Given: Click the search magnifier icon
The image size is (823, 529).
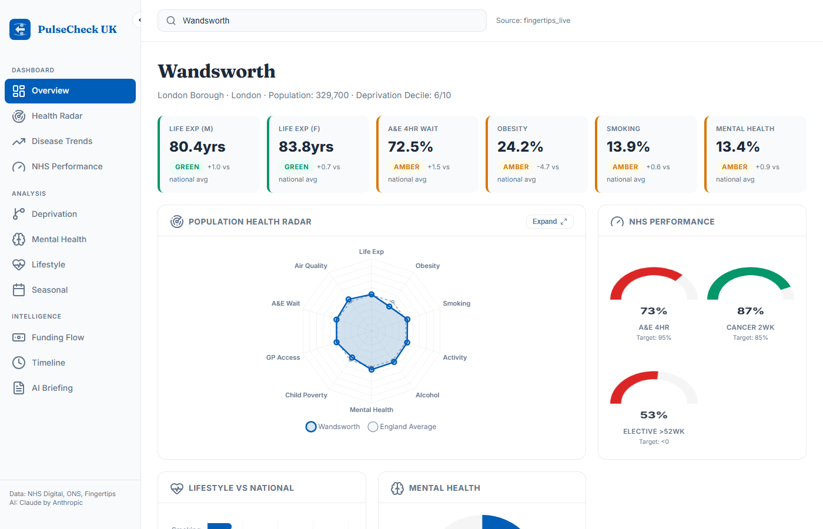Looking at the screenshot, I should pos(170,20).
